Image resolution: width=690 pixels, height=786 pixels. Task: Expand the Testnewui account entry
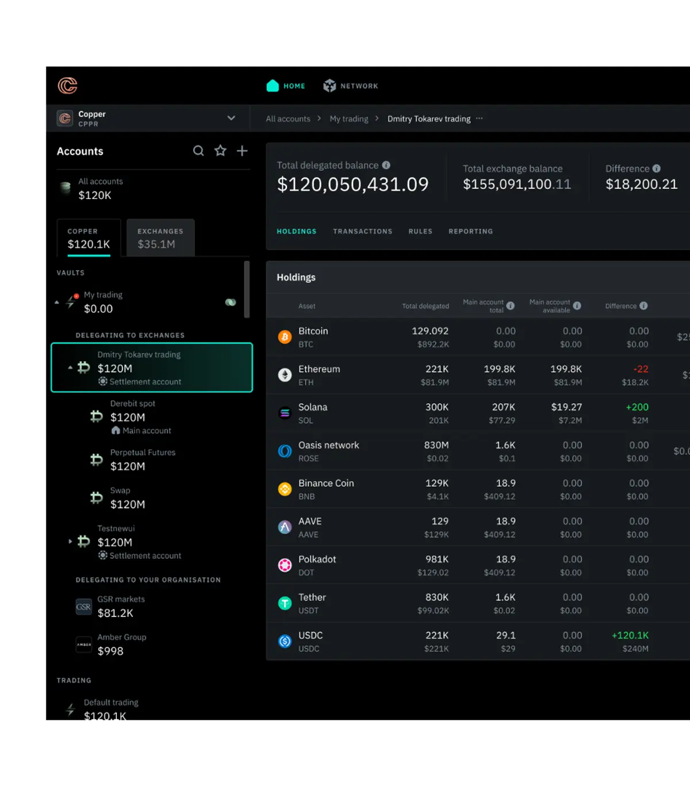(70, 542)
